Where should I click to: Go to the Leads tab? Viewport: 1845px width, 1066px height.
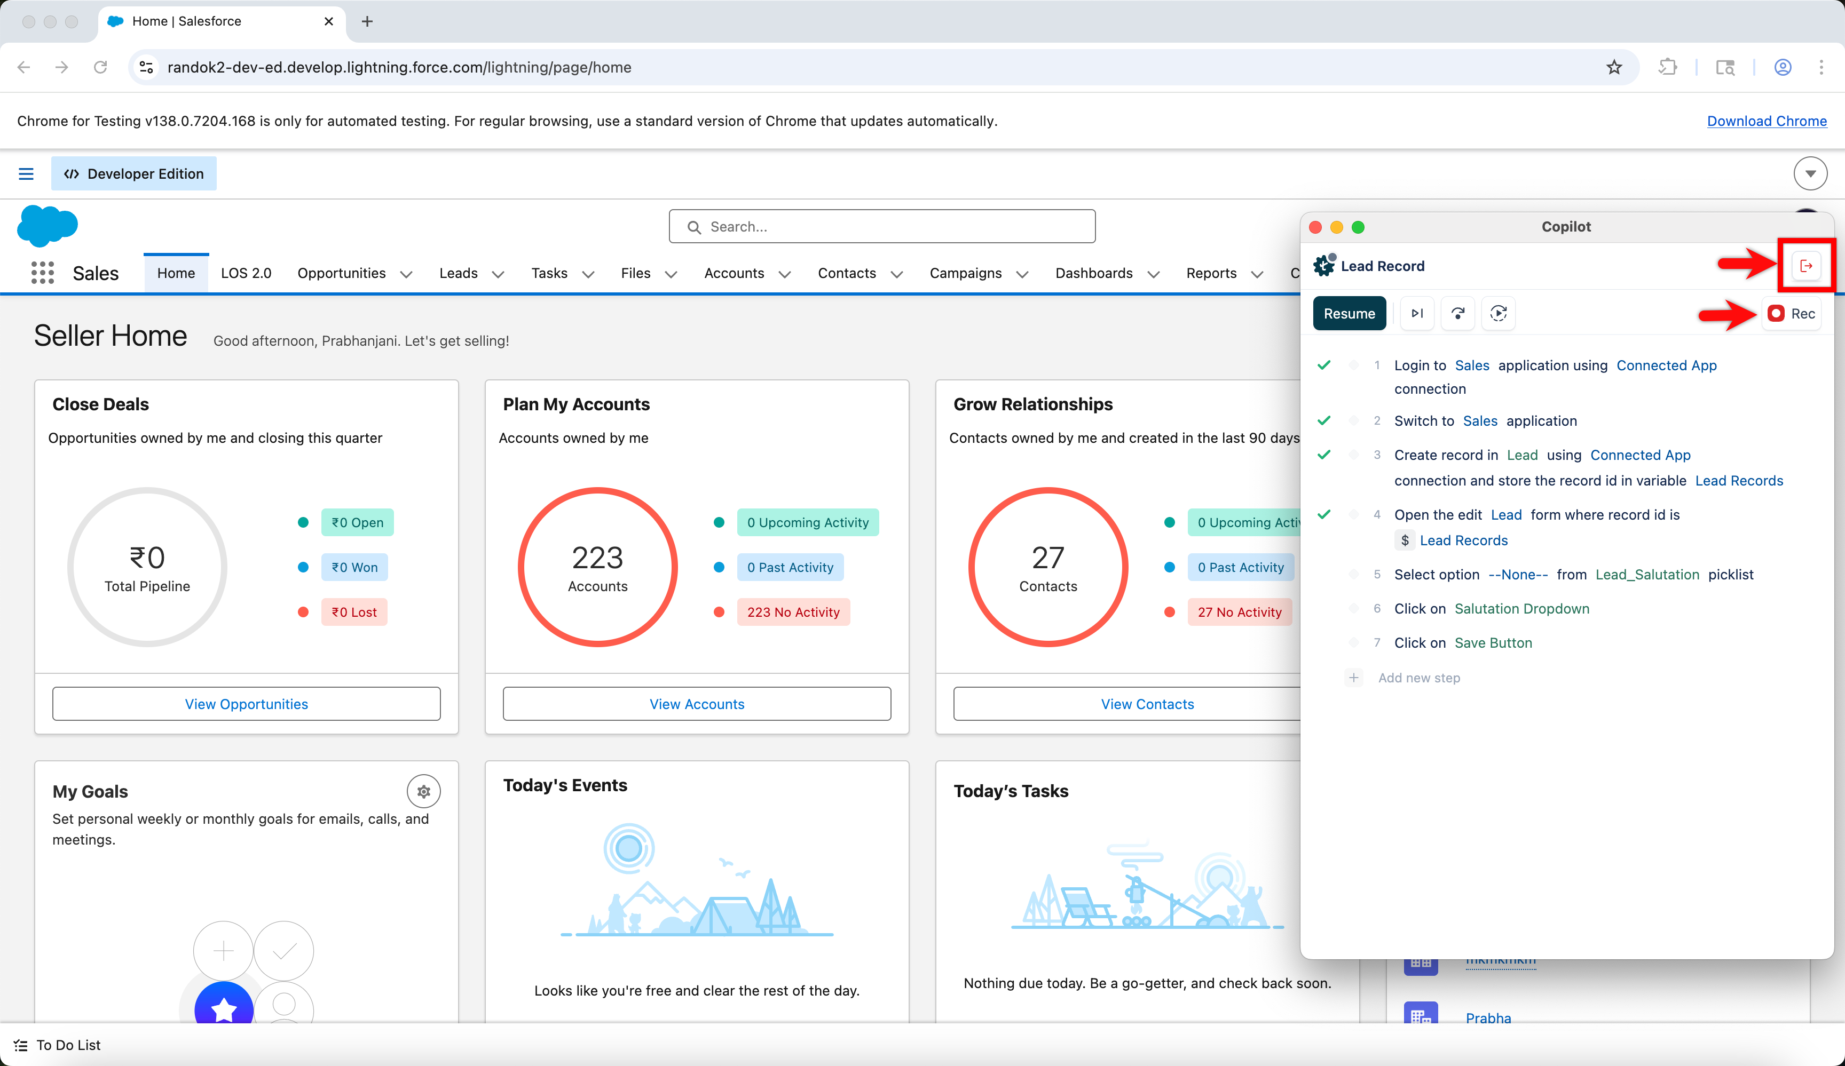coord(459,273)
